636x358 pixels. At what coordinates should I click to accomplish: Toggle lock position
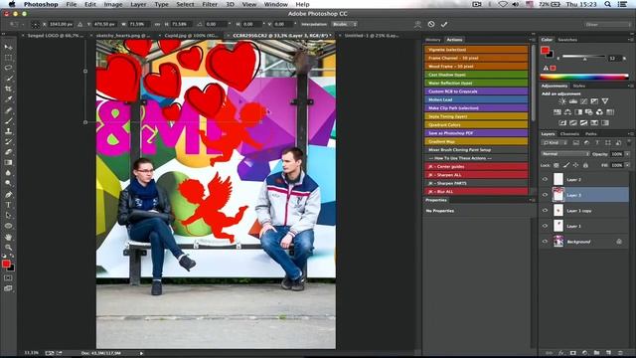point(575,165)
